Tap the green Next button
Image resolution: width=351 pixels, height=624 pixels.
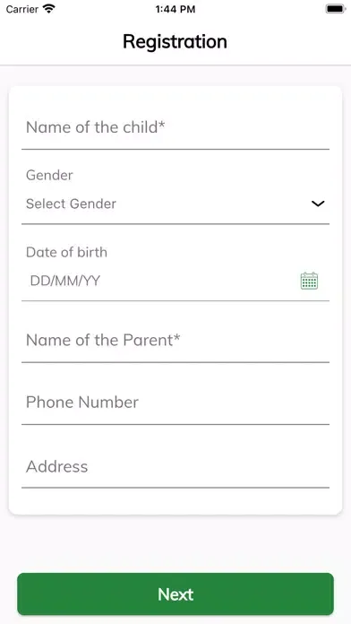click(x=175, y=594)
